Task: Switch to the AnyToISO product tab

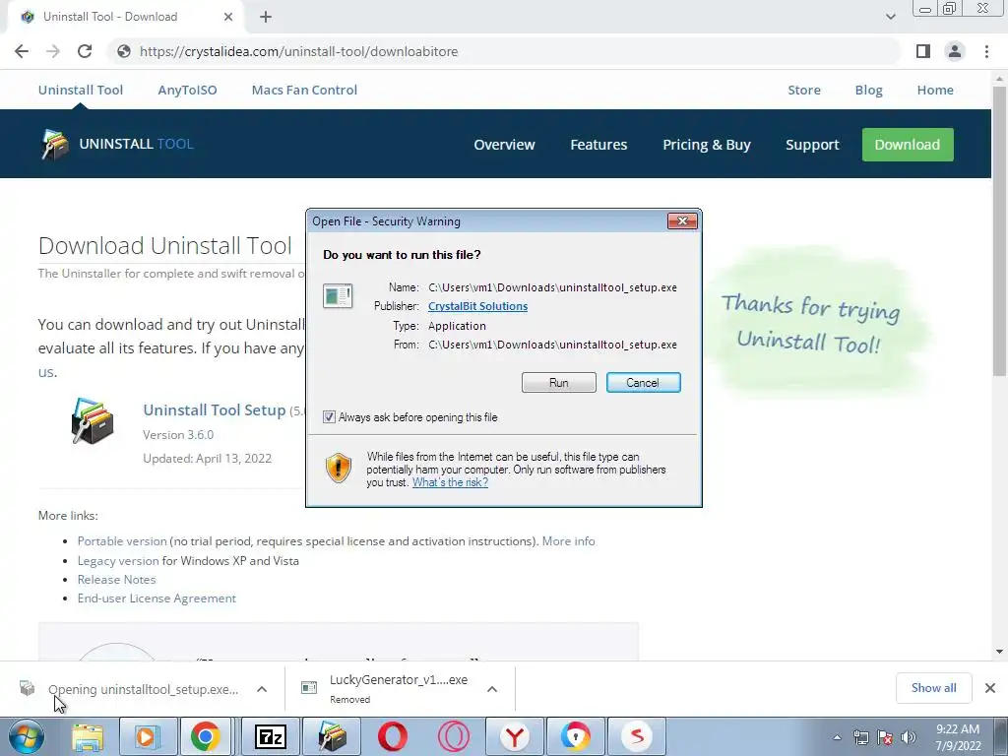Action: click(x=188, y=90)
